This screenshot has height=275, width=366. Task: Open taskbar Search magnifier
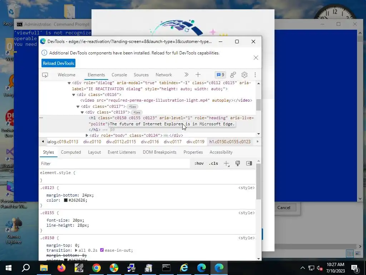coord(26,268)
